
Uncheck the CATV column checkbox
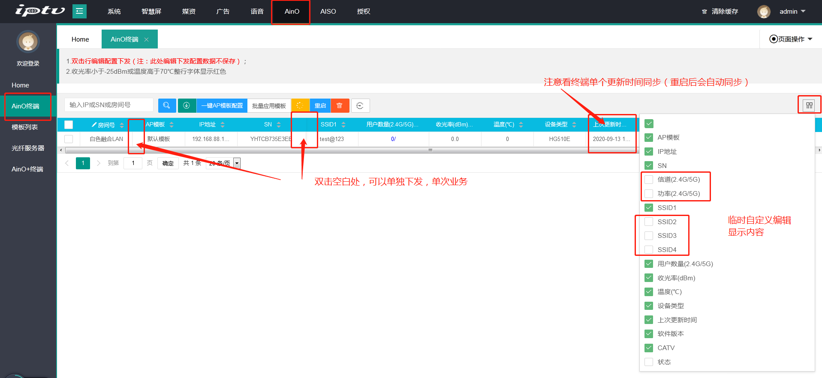pyautogui.click(x=649, y=348)
